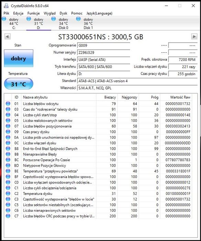
Task: Click raw value 077807780783
Action: point(178,160)
